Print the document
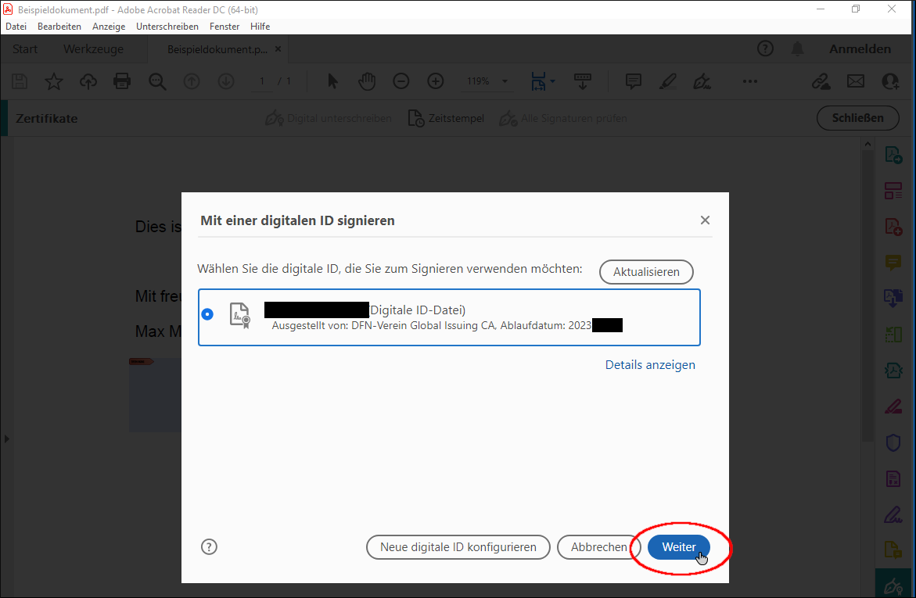Viewport: 916px width, 598px height. tap(122, 81)
